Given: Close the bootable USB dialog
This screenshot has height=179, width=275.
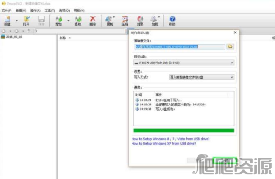Looking at the screenshot, I should 235,32.
